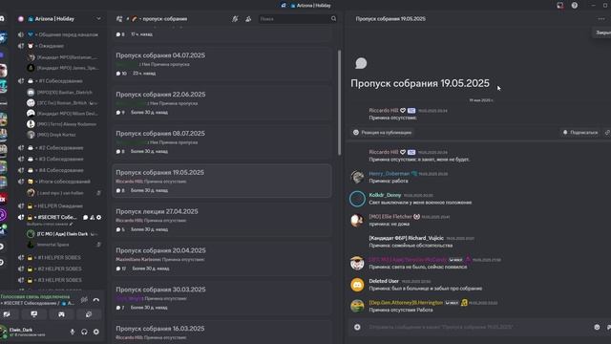611x344 pixels.
Task: Toggle the microphone mute icon
Action: pos(73,332)
